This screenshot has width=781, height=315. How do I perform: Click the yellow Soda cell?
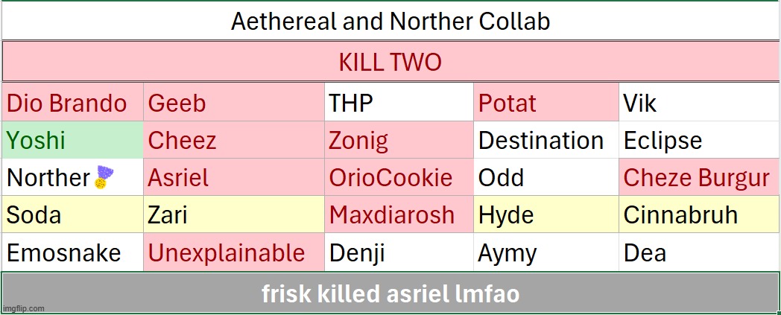coord(72,215)
